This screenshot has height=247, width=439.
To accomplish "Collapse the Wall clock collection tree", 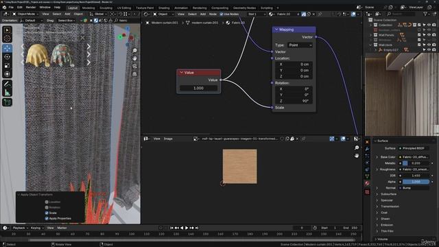I will tap(370, 45).
